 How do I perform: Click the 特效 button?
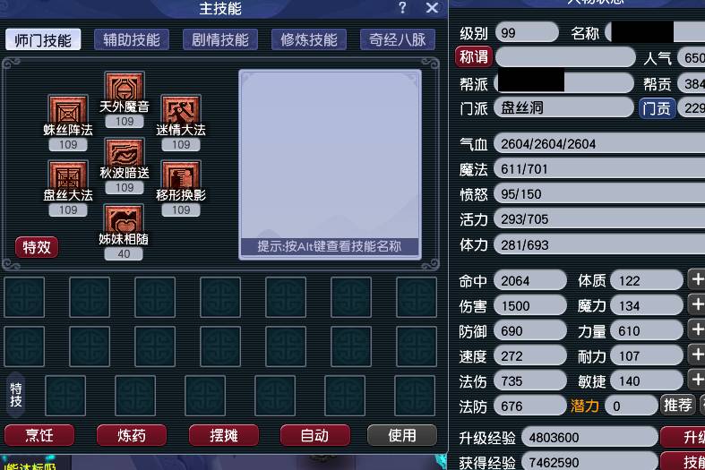[x=37, y=247]
